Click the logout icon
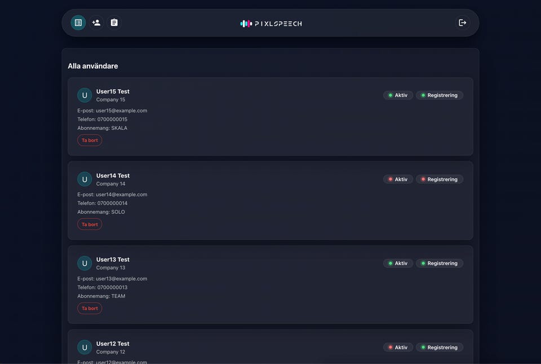 click(463, 23)
